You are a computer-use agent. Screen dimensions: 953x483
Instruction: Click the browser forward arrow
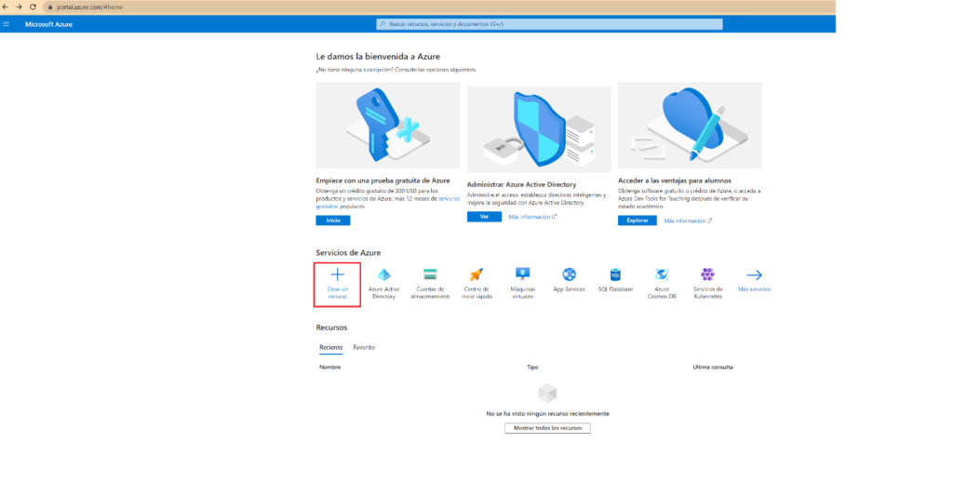pos(19,7)
